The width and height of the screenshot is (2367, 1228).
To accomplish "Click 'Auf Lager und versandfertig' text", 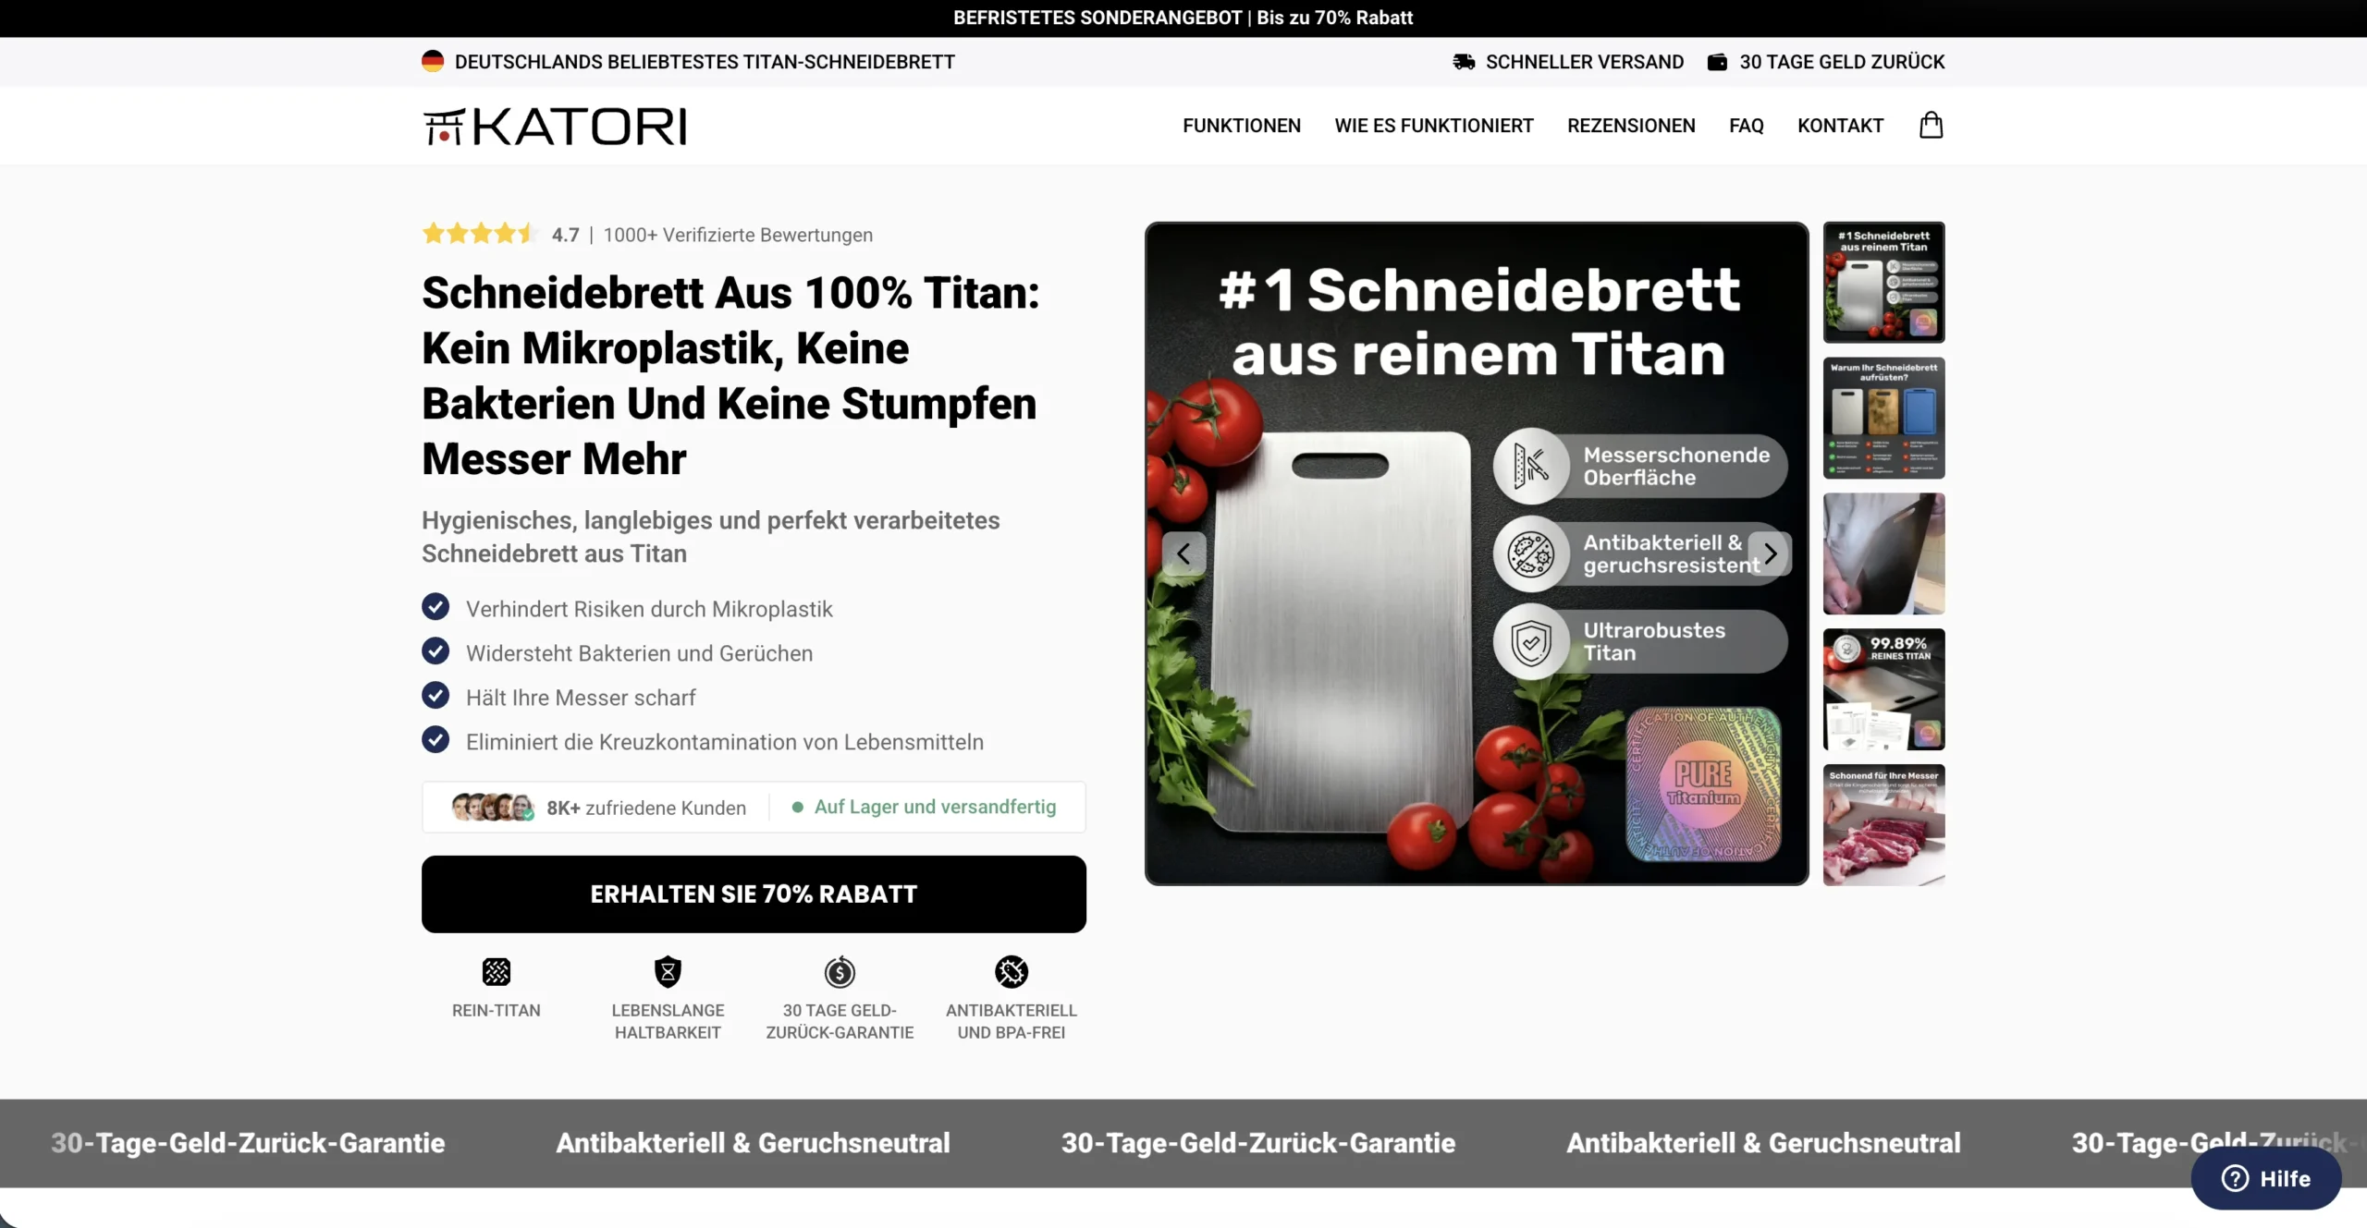I will tap(935, 807).
